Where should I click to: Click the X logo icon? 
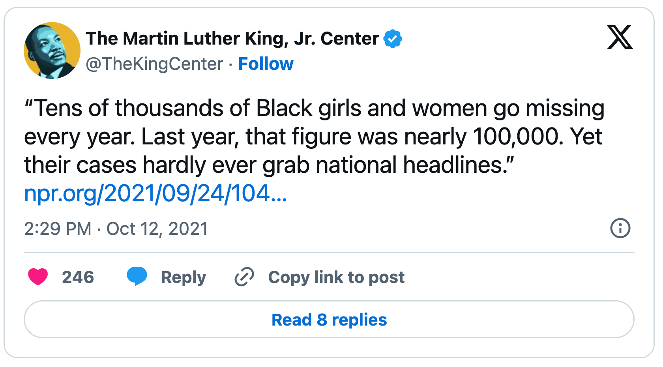click(620, 37)
